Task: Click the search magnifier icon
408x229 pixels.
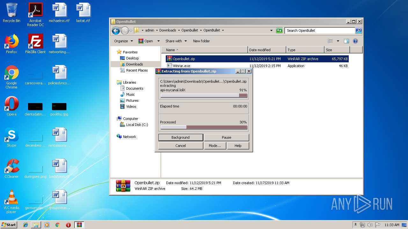Action: click(x=359, y=31)
